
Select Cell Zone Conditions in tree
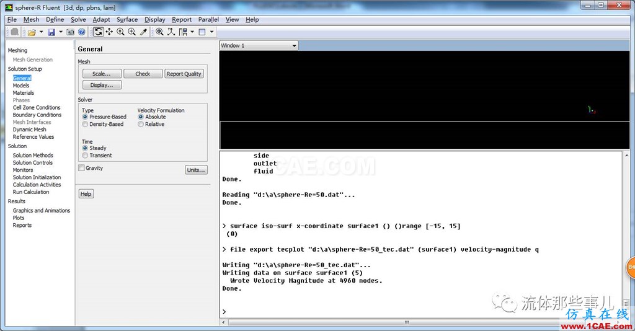[37, 107]
